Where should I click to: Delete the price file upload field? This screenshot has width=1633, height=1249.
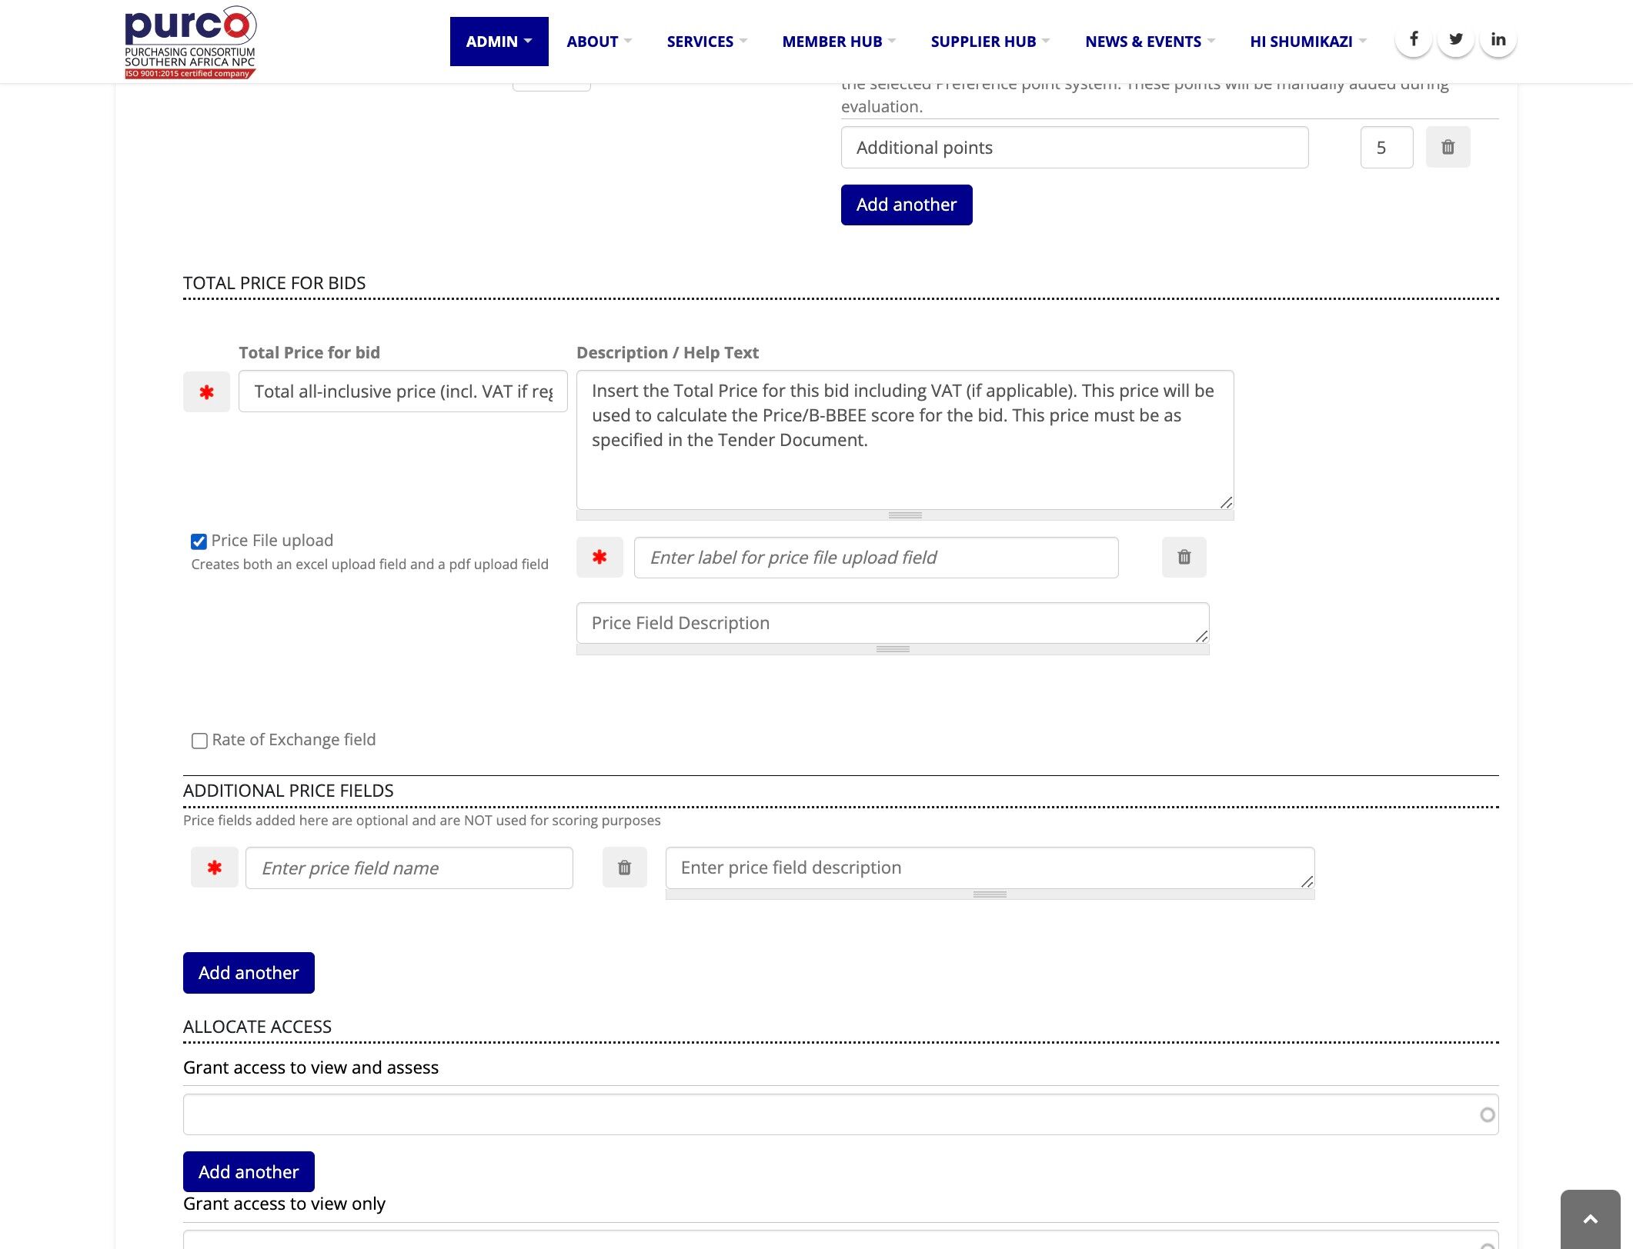pos(1184,557)
